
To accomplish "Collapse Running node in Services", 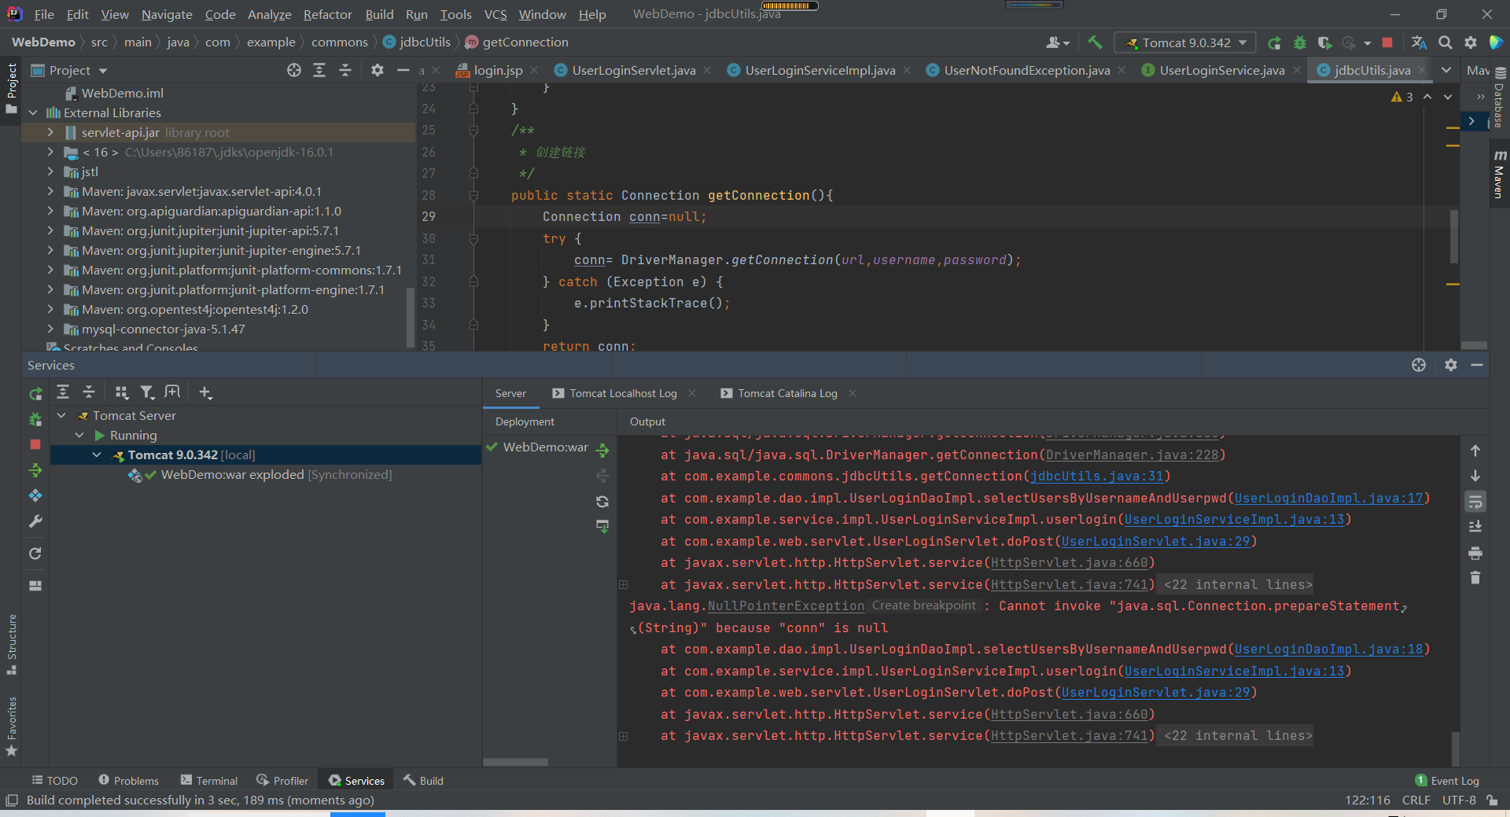I will click(79, 435).
